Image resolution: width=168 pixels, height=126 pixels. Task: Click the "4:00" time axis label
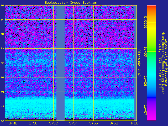click(134, 123)
